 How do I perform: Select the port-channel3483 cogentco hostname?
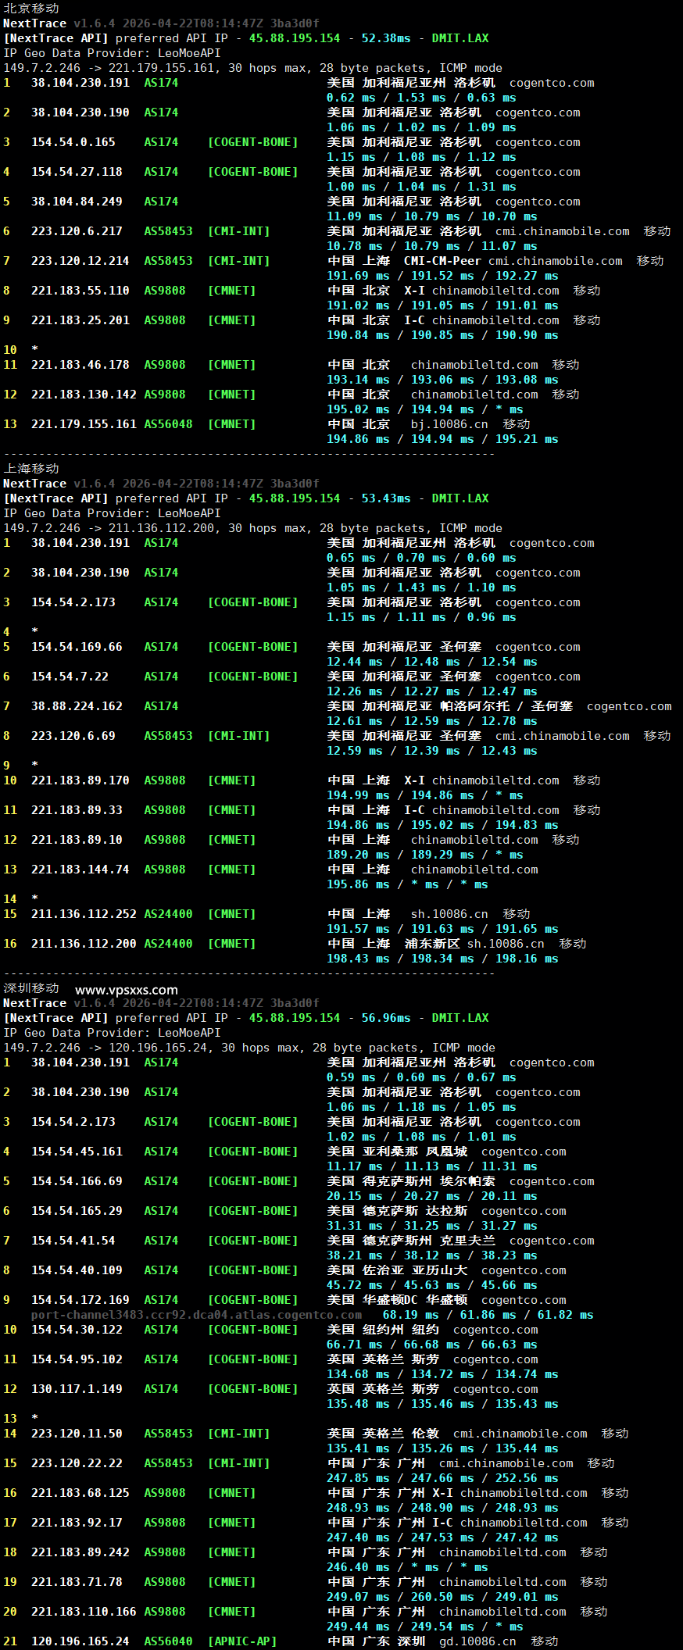click(196, 1315)
